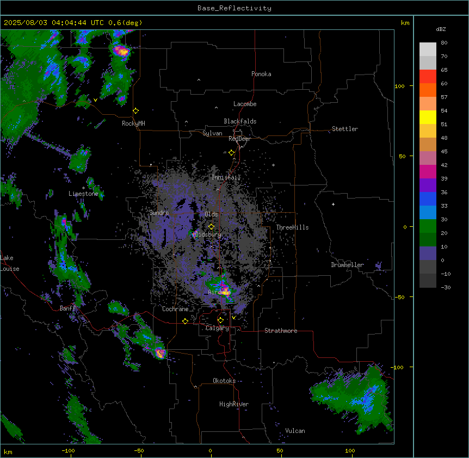
Task: Click the -30 value on dBZ scale
Action: click(446, 288)
